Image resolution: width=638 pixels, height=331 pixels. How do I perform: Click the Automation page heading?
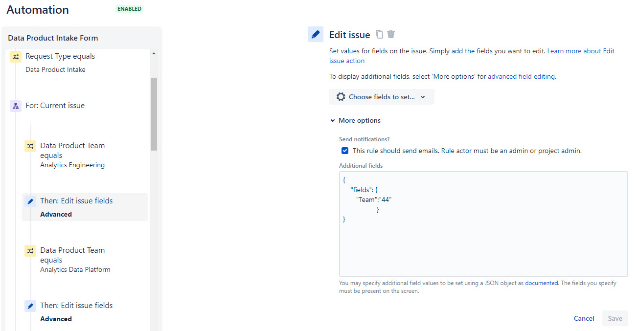tap(38, 10)
